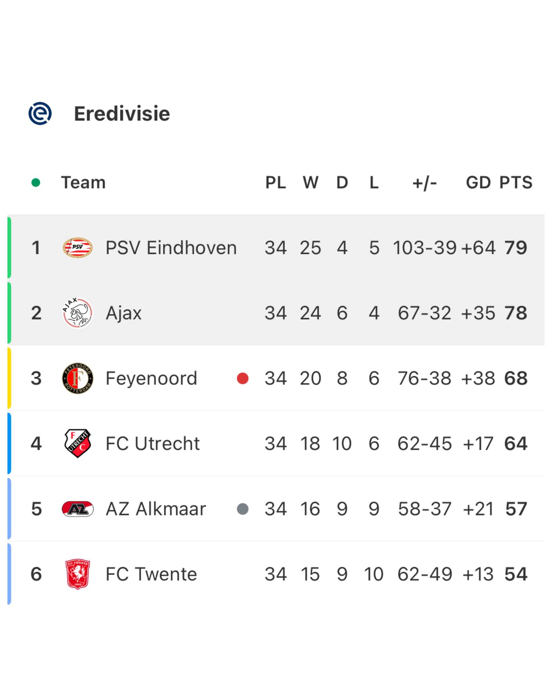
Task: Click the green dot in the table header
Action: coord(36,183)
